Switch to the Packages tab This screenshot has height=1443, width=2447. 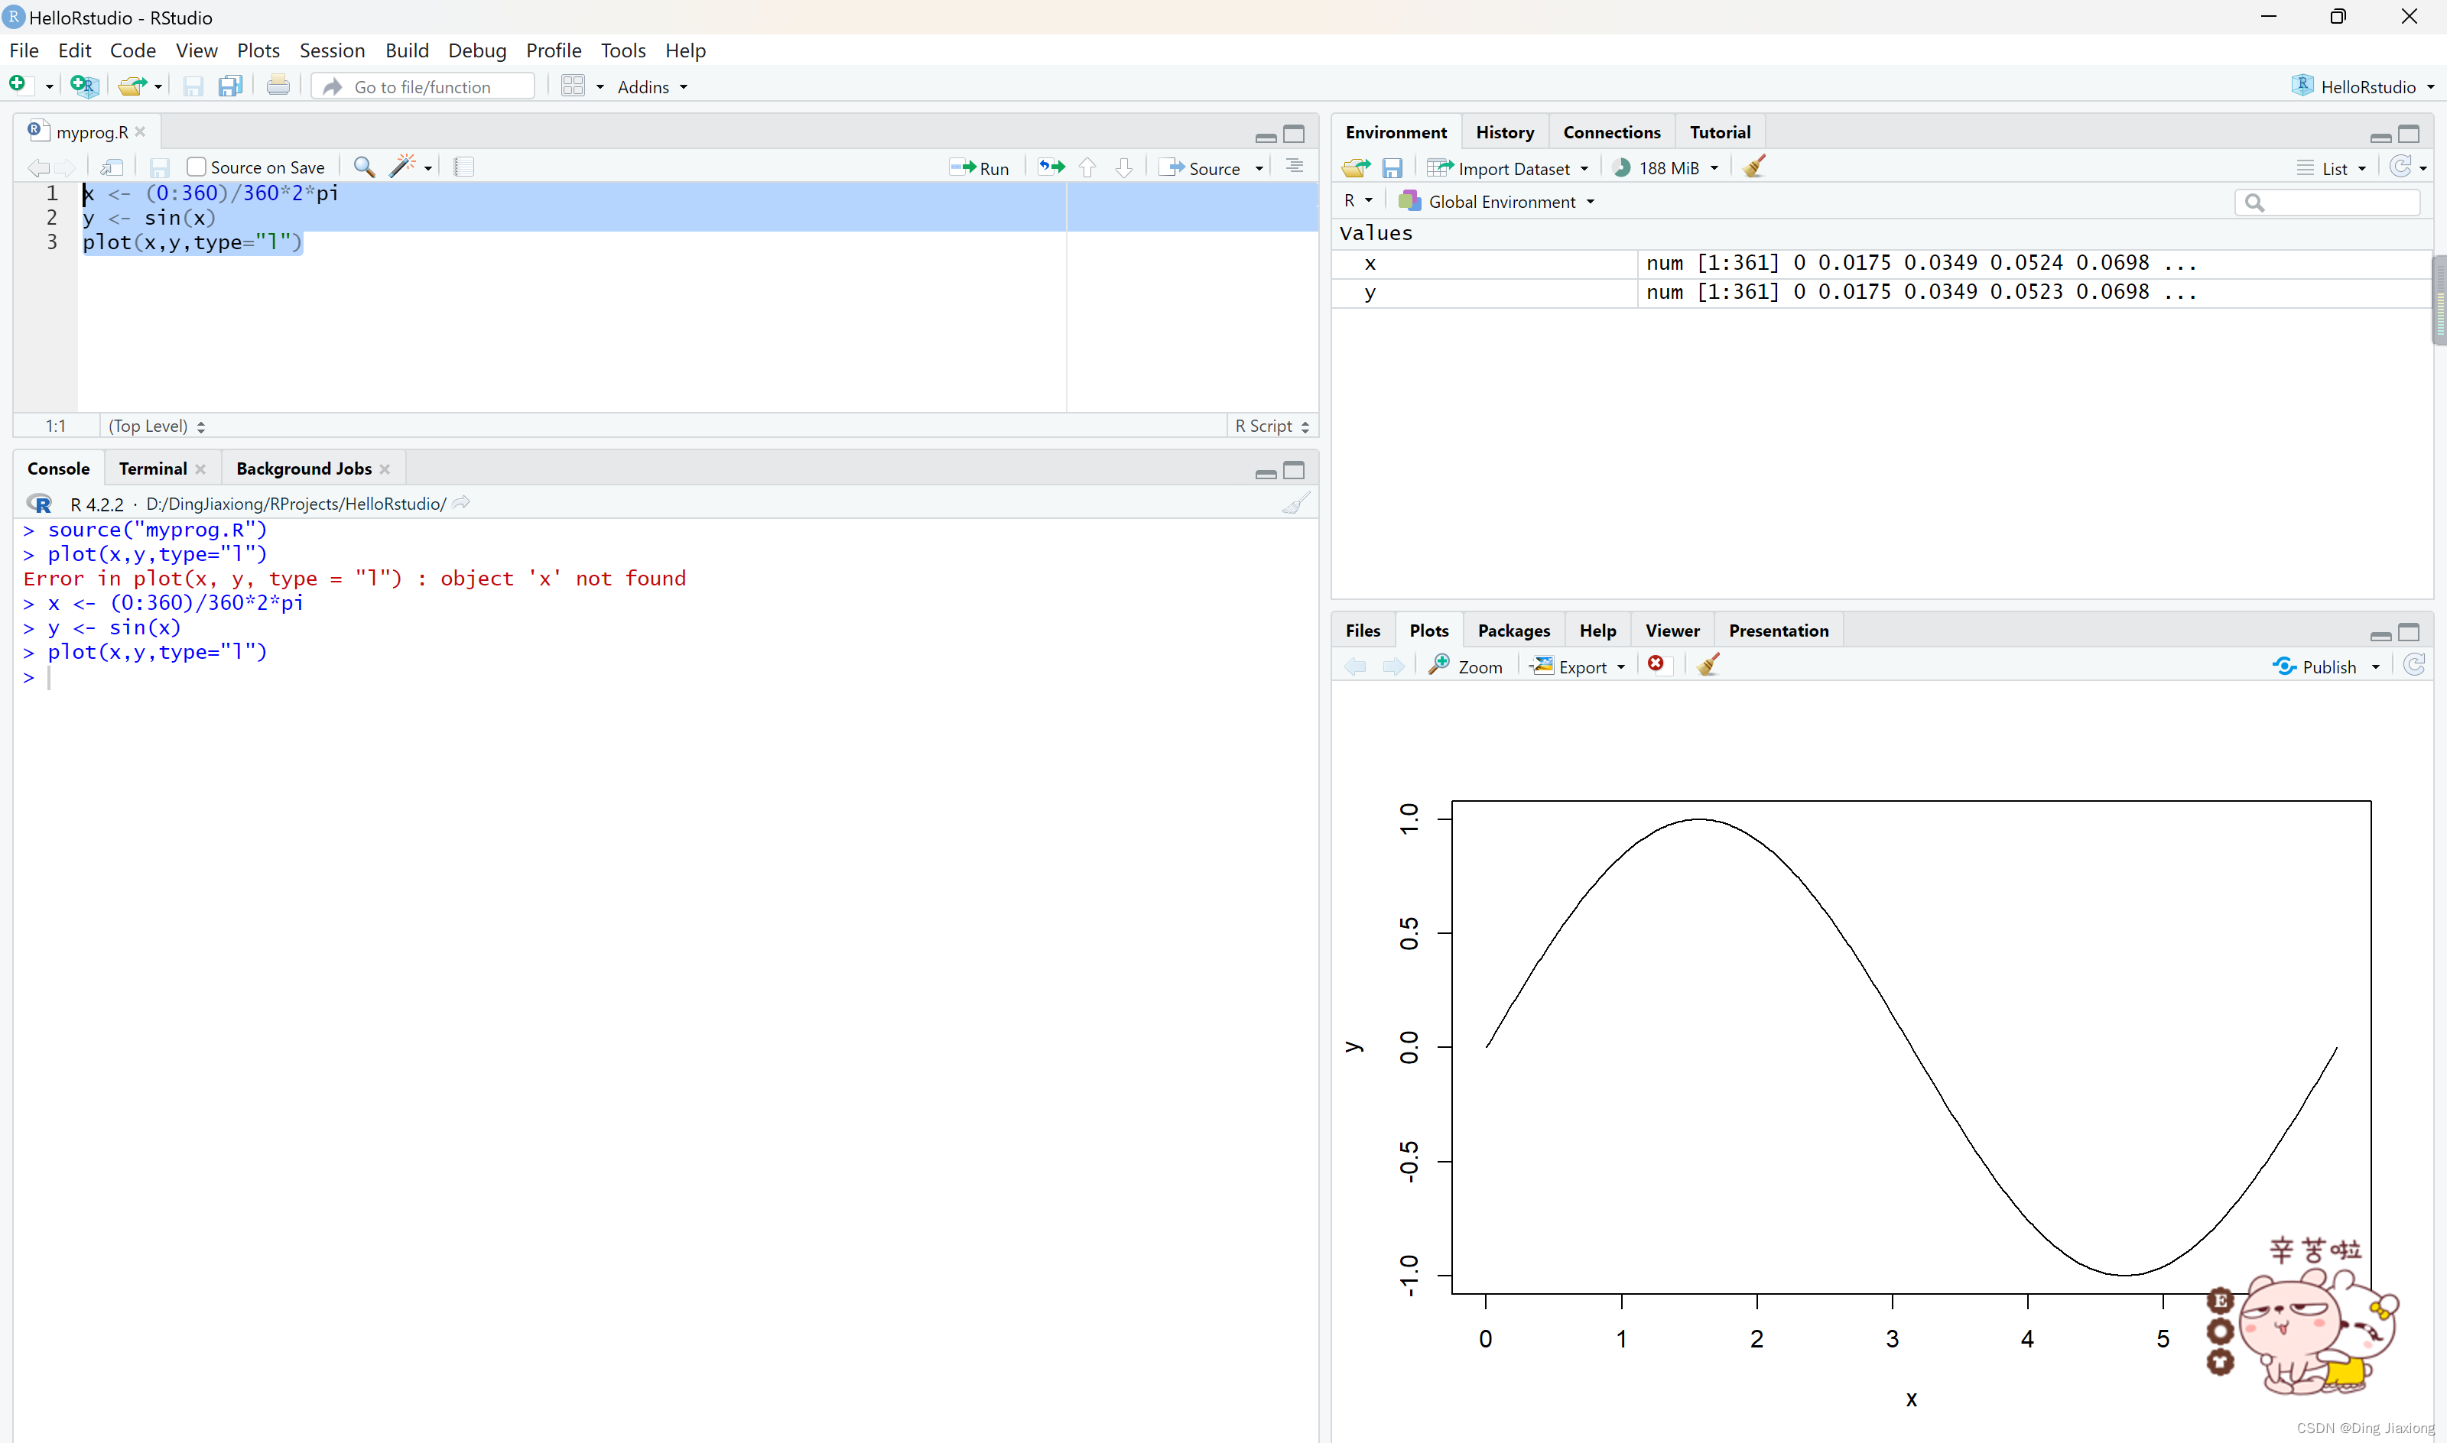tap(1513, 630)
